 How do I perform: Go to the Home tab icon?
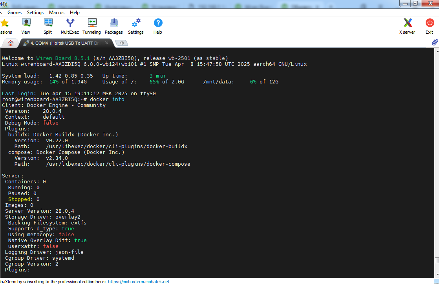tap(10, 43)
